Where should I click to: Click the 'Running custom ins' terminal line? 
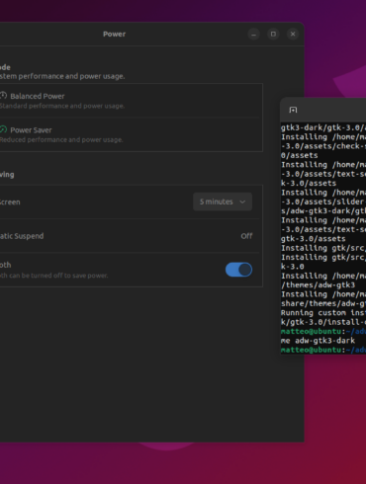click(323, 313)
